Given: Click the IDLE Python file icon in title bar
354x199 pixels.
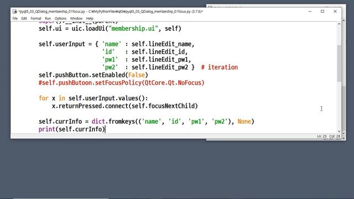Looking at the screenshot, I should click(15, 11).
